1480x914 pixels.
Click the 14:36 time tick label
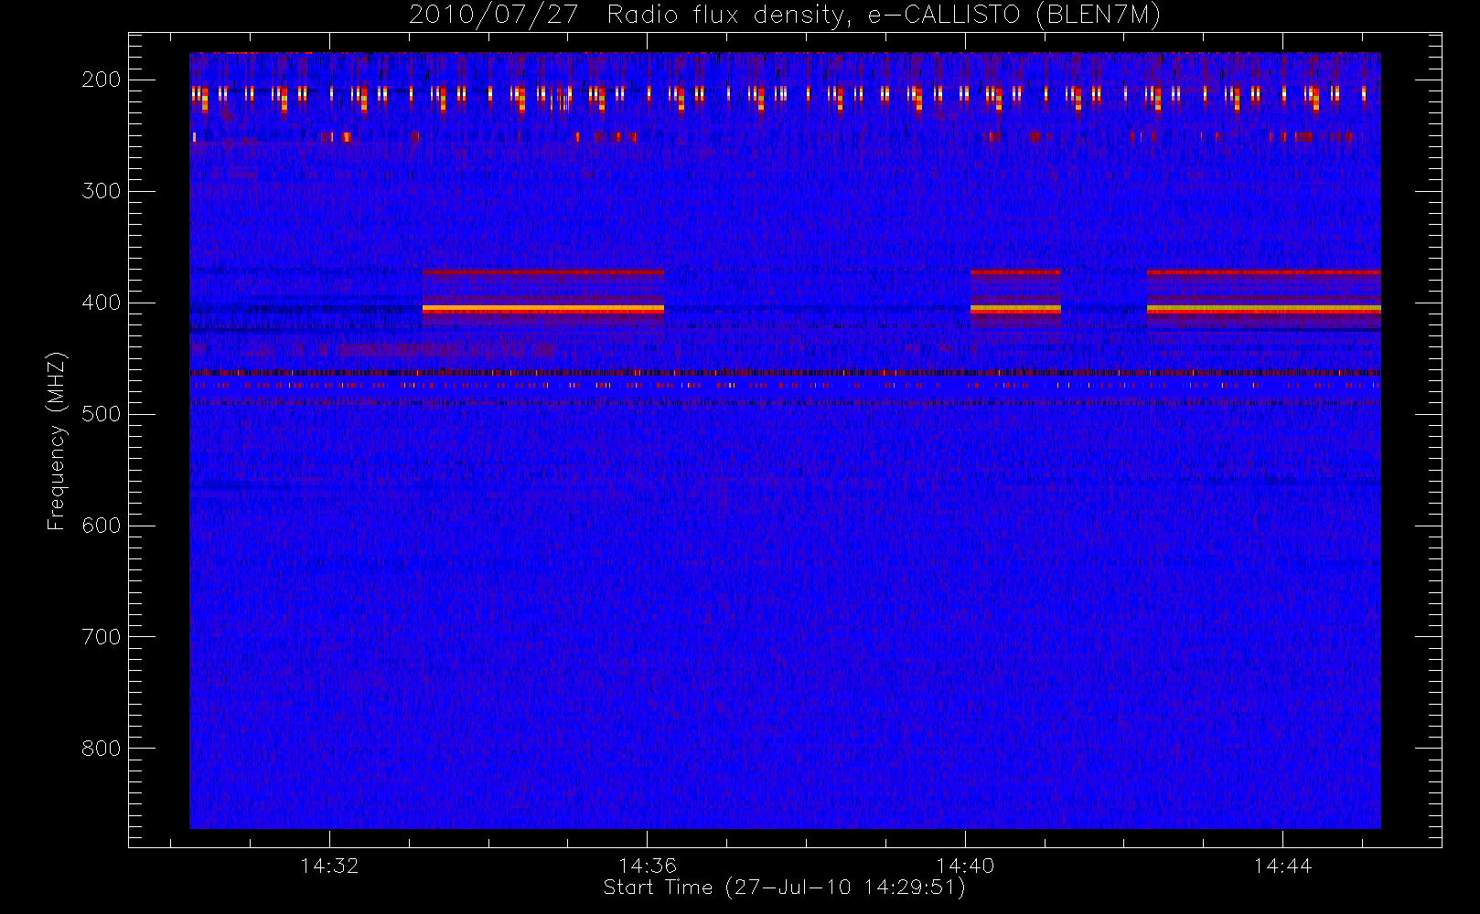click(x=648, y=866)
